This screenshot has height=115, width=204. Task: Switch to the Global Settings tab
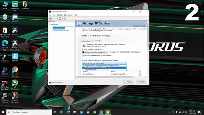coord(86,41)
